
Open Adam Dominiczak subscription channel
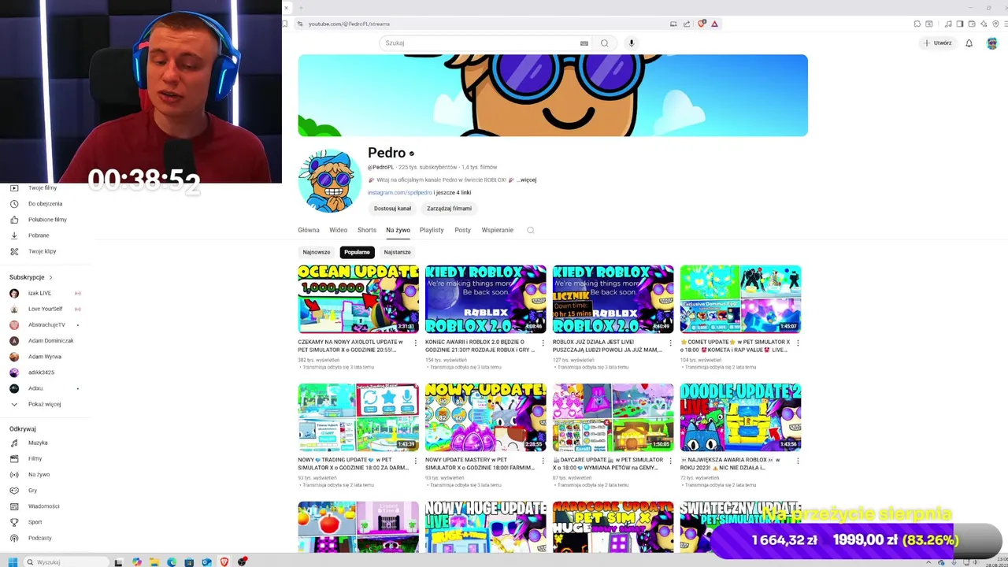tap(50, 341)
